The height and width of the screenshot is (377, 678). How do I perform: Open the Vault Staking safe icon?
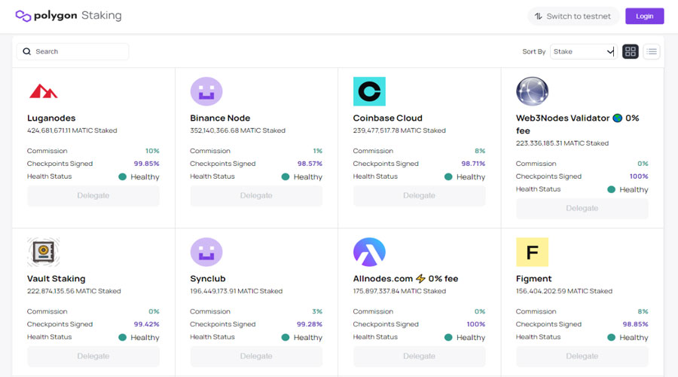click(43, 252)
